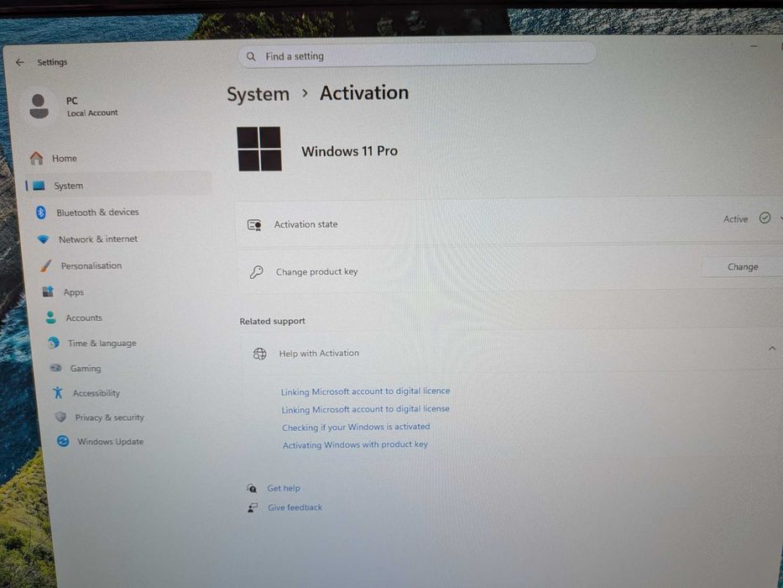Image resolution: width=783 pixels, height=588 pixels.
Task: Click the Windows logo beside Windows 11 Pro
Action: [259, 149]
